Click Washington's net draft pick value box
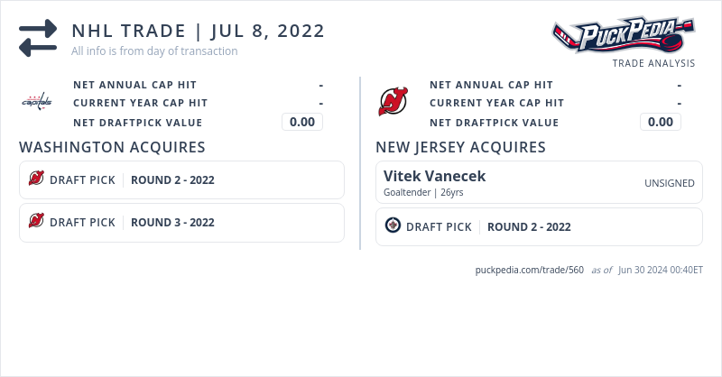722x377 pixels. point(302,122)
